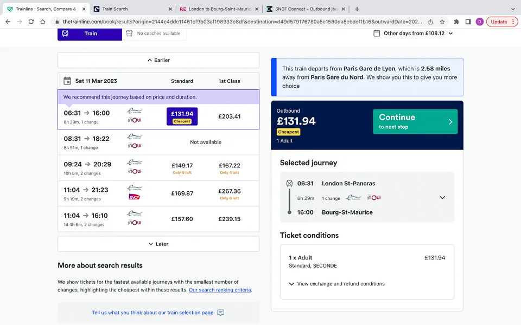Click the share page icon in address bar
This screenshot has height=325, width=521.
tap(430, 22)
